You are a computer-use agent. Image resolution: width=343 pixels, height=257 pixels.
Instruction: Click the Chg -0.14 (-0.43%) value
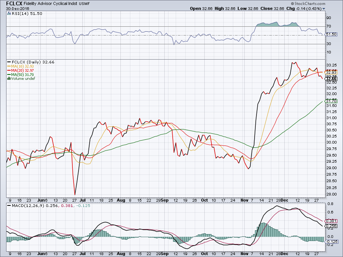click(304, 8)
